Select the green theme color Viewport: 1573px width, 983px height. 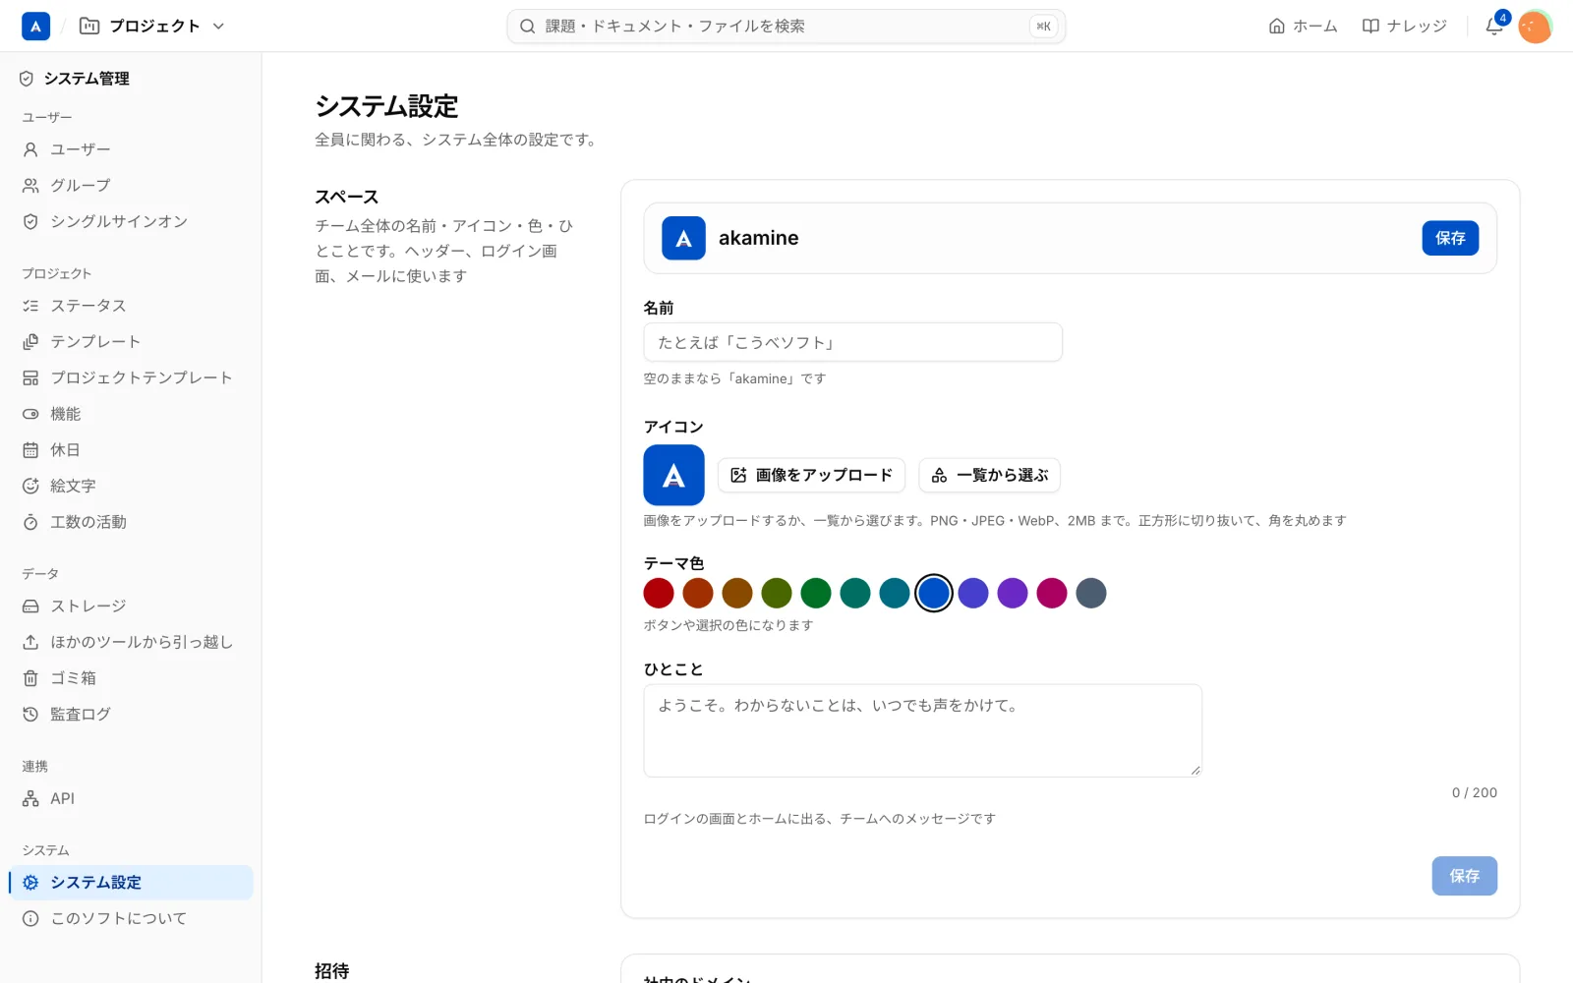pos(816,593)
